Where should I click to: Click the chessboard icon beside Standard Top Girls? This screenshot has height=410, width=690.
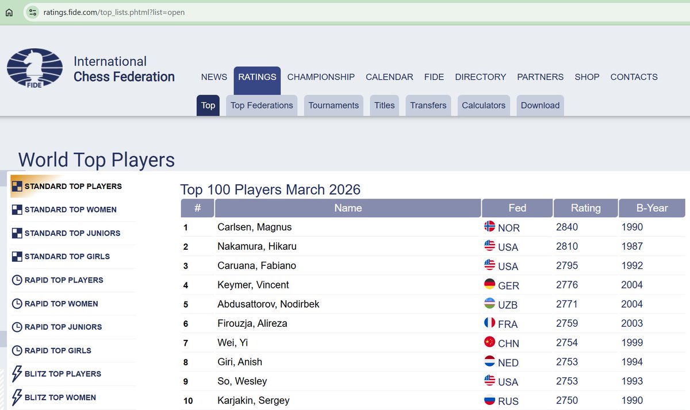click(x=17, y=257)
